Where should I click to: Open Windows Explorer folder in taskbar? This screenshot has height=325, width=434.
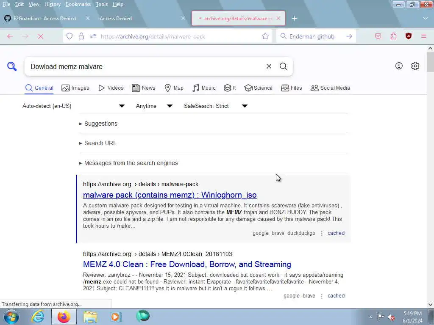[90, 317]
